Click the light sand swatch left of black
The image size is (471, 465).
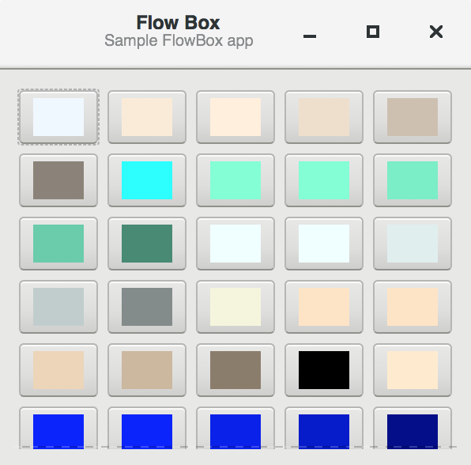click(147, 370)
